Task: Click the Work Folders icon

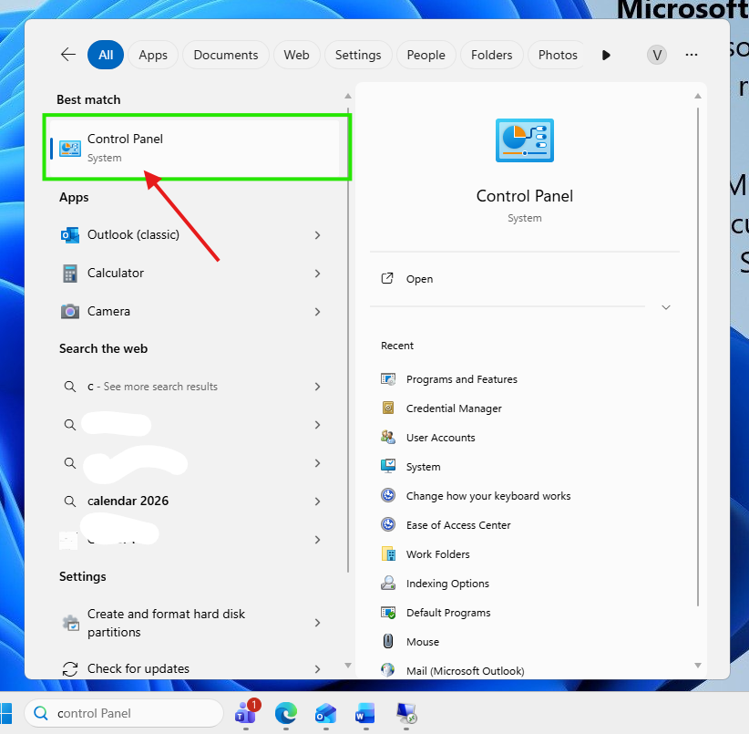Action: click(388, 553)
